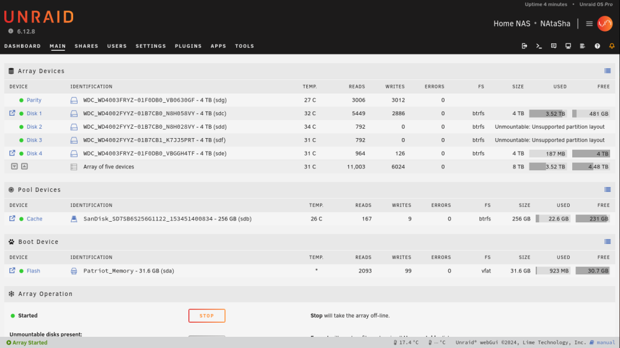This screenshot has width=620, height=348.
Task: Click the Disk 3 drive icon
Action: (74, 140)
